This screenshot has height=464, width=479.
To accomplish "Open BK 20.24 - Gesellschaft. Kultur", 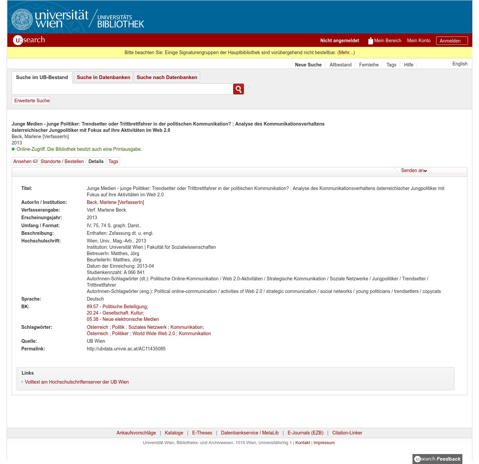I will pyautogui.click(x=115, y=313).
